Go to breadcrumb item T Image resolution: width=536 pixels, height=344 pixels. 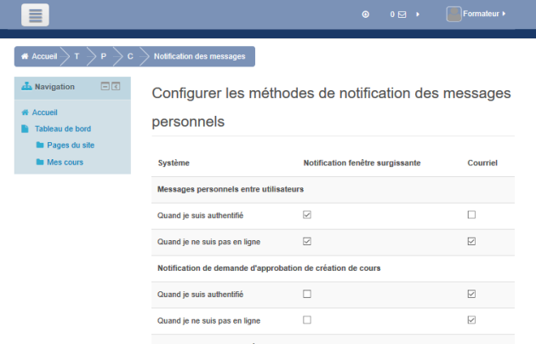pos(77,56)
